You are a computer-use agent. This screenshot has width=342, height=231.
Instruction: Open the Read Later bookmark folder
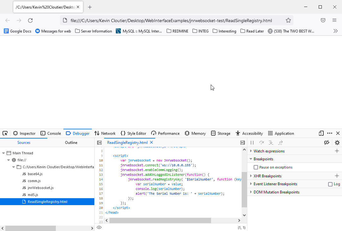[252, 31]
